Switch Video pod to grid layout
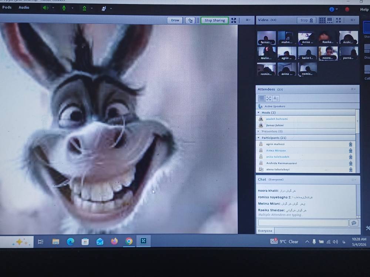 tap(322, 20)
